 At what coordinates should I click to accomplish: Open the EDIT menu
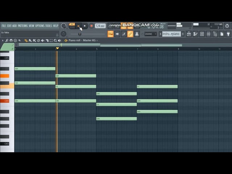[x=9, y=26]
